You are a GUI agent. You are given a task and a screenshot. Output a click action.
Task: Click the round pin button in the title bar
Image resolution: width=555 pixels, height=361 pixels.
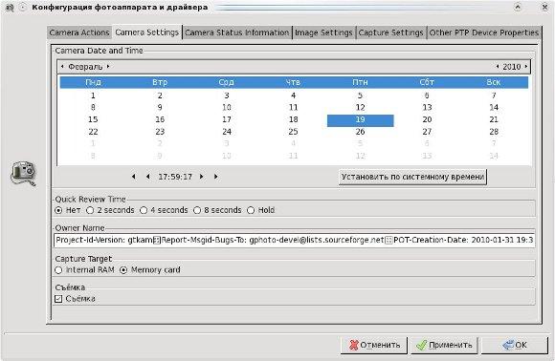point(23,8)
